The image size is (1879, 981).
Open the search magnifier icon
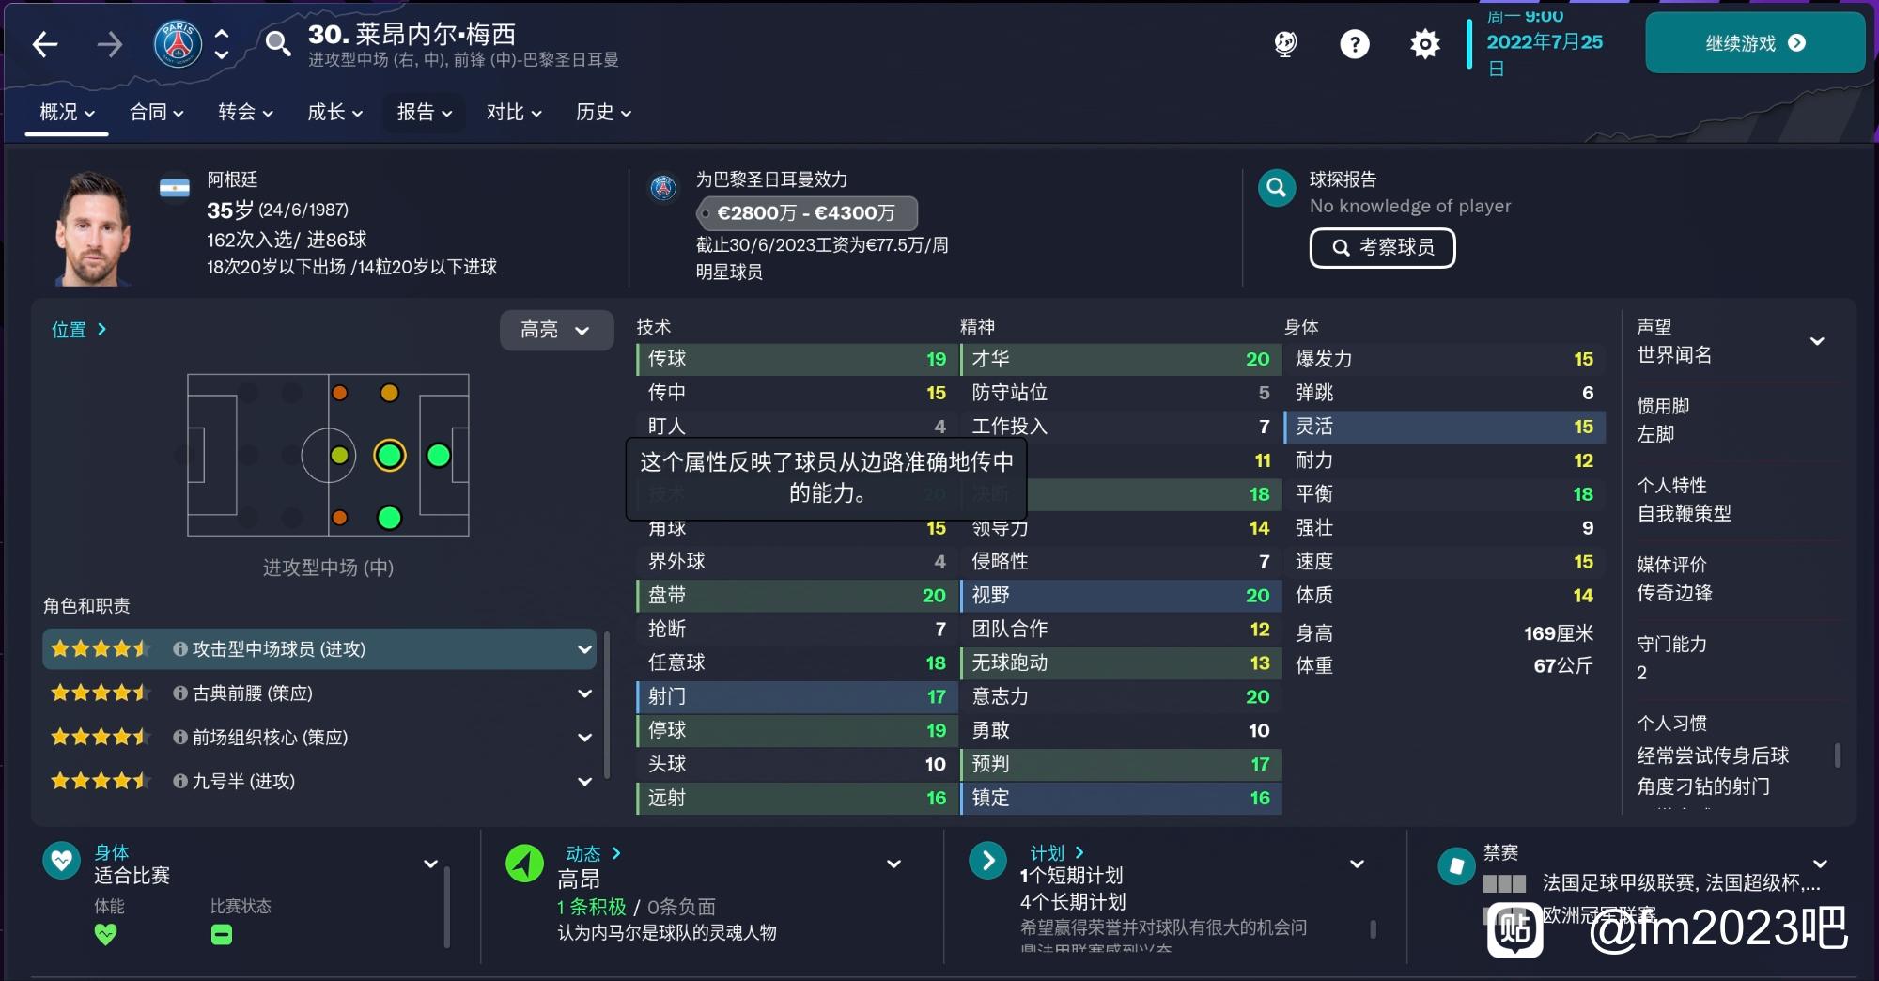(x=277, y=43)
